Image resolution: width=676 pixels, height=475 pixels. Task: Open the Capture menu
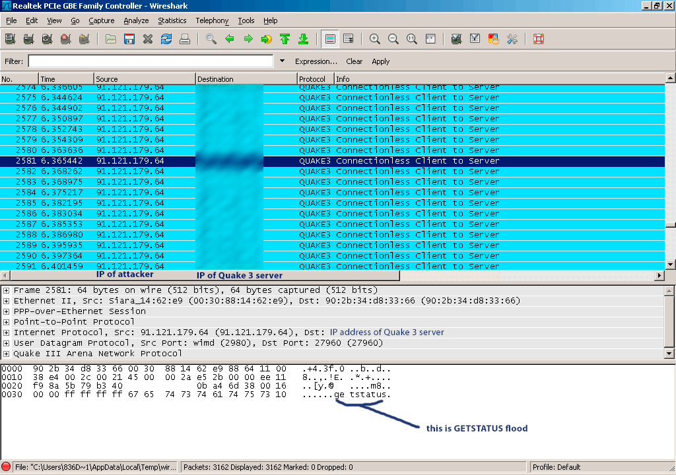pyautogui.click(x=101, y=20)
